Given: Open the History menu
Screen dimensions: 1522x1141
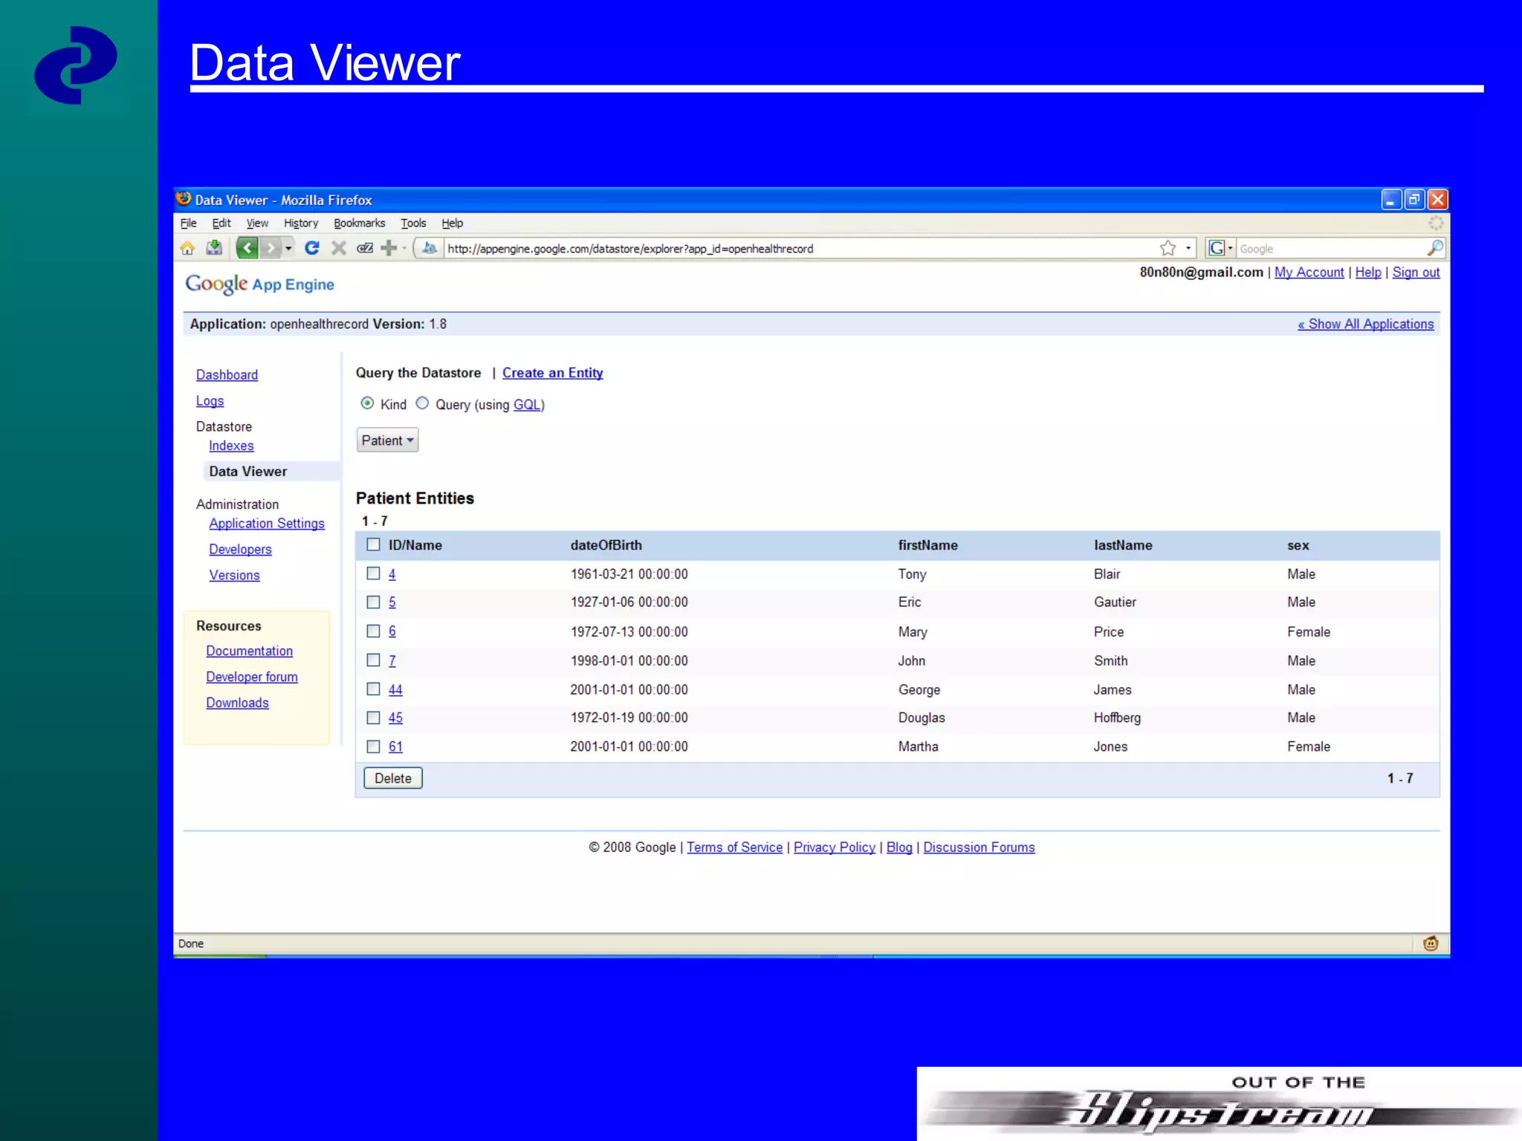Looking at the screenshot, I should (x=301, y=223).
